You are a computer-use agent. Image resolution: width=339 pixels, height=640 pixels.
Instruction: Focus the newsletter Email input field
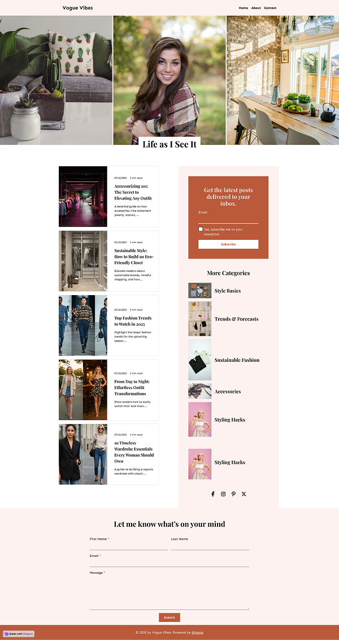228,219
